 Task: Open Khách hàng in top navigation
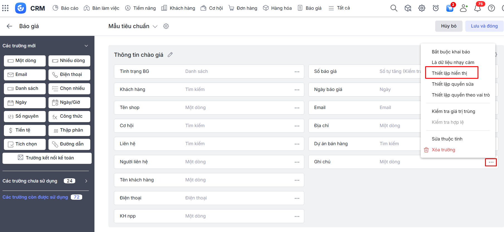click(179, 8)
